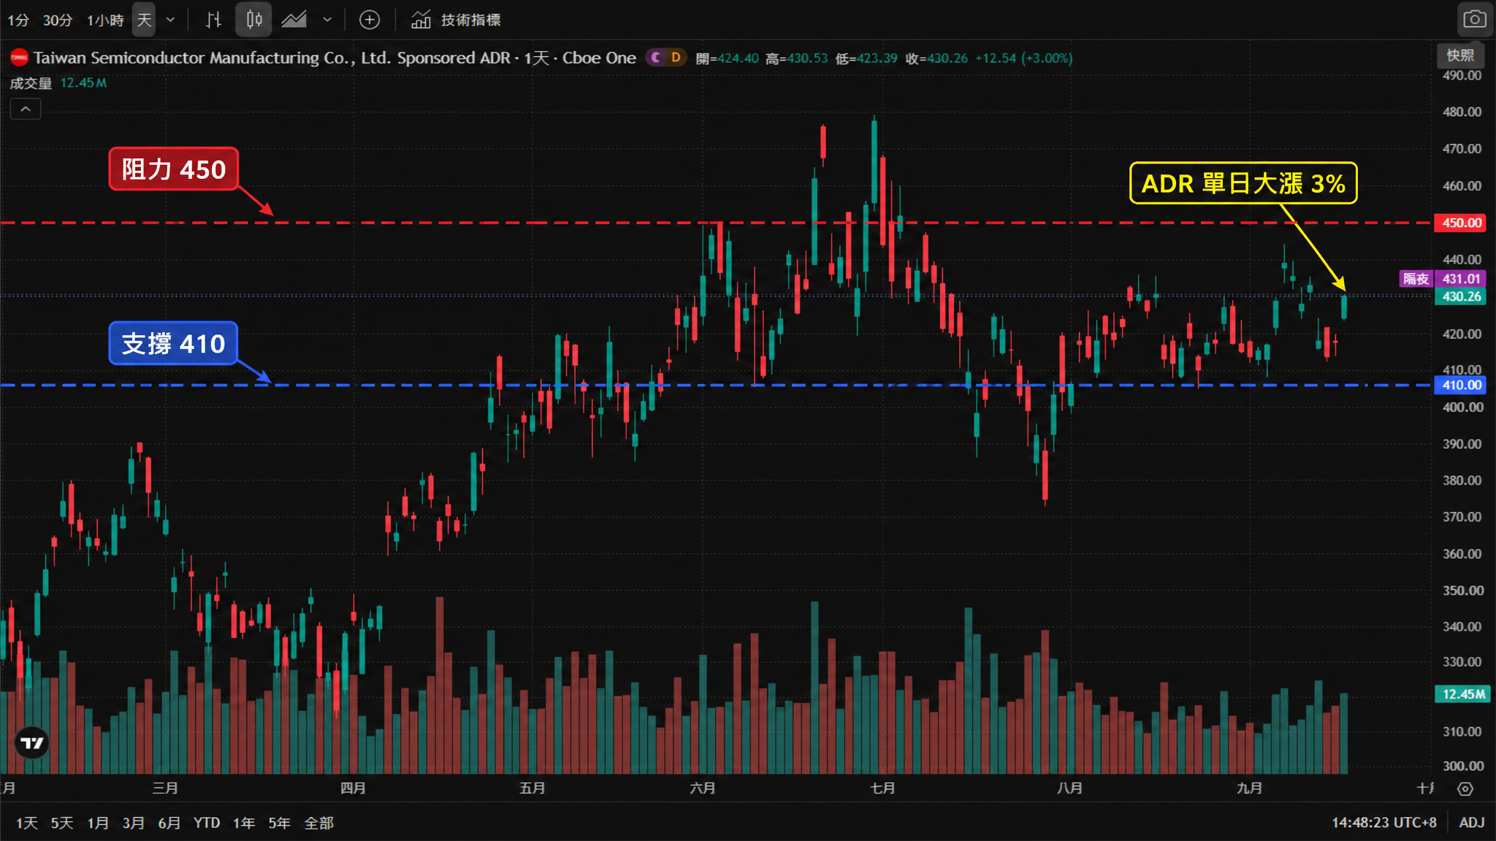The width and height of the screenshot is (1496, 841).
Task: Select the 1月 range
Action: (98, 823)
